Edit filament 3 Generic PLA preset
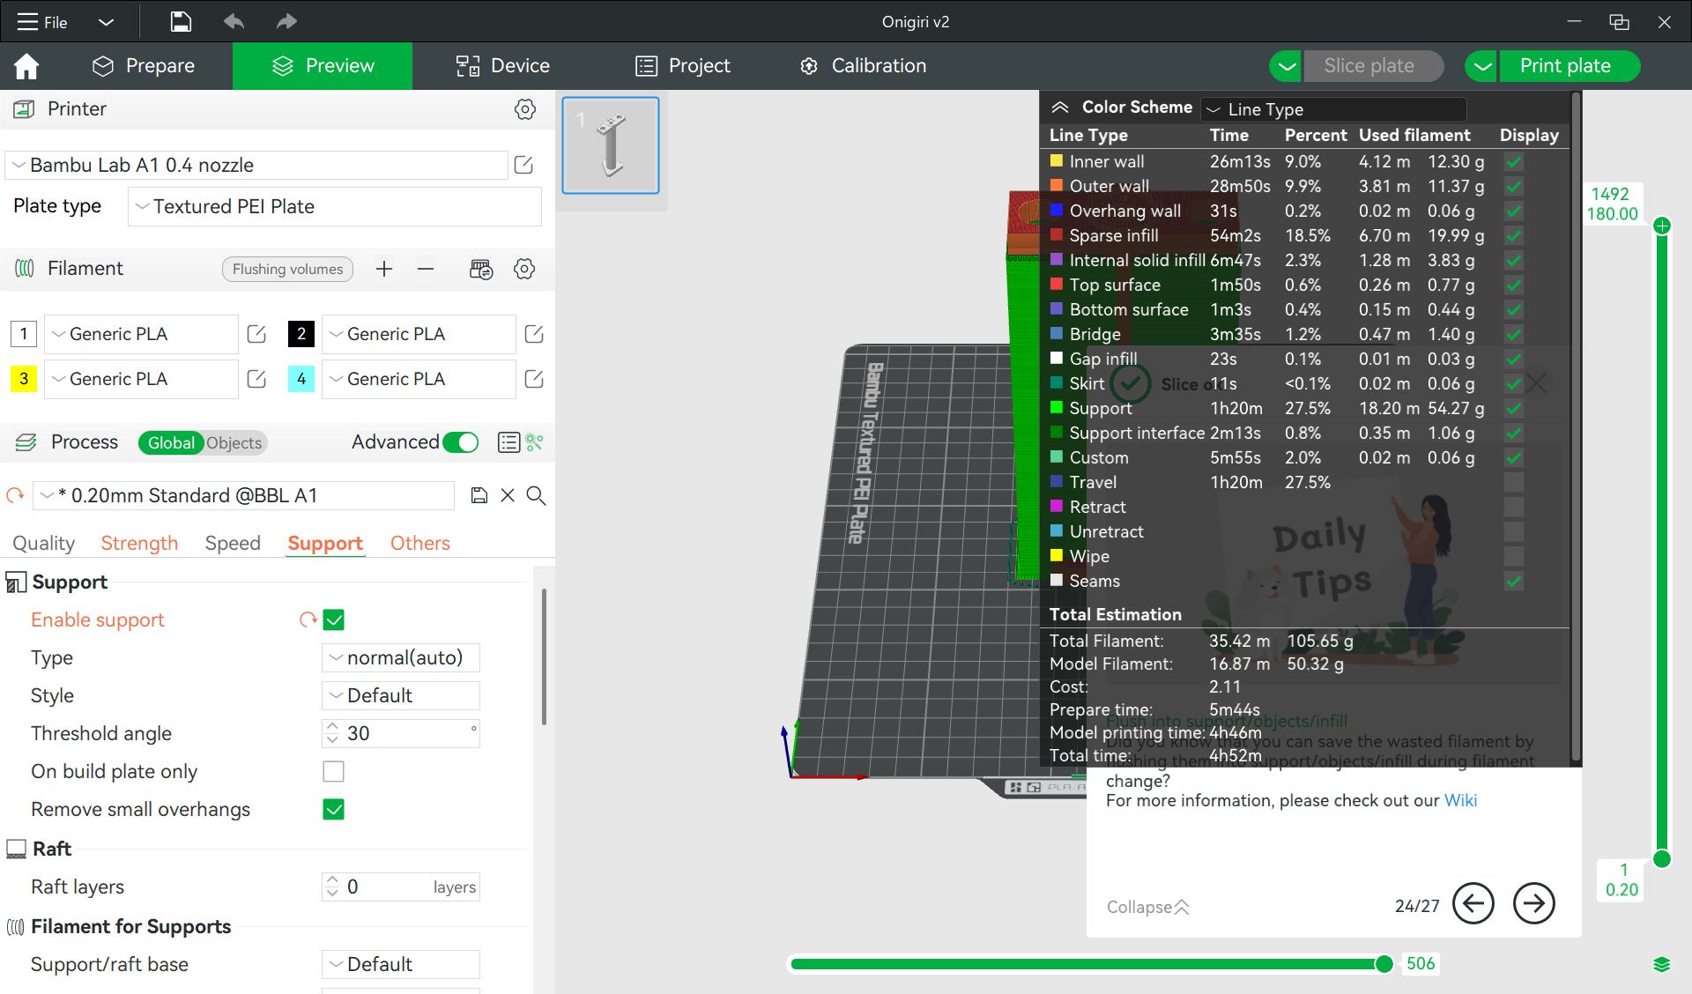The image size is (1692, 994). tap(256, 379)
